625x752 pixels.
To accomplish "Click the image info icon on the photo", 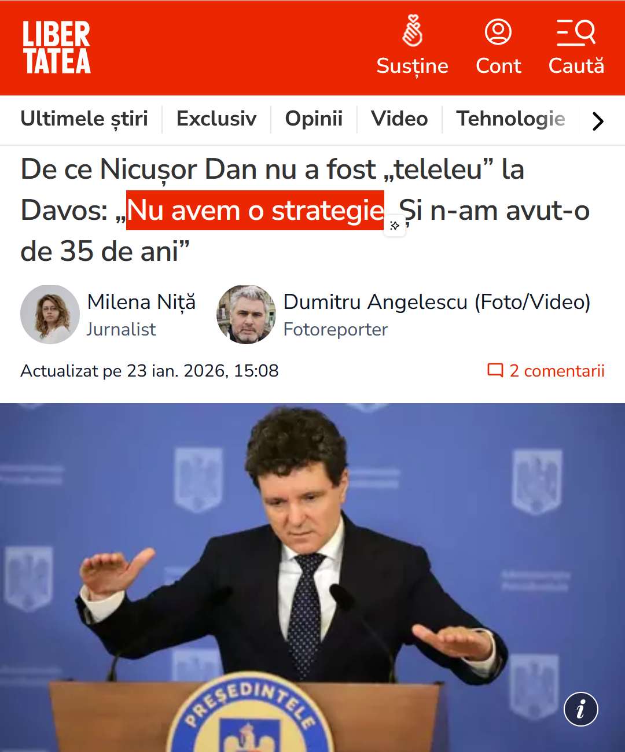I will (581, 709).
